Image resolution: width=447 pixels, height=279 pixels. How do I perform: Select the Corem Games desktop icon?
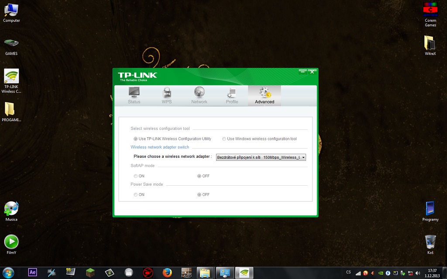pyautogui.click(x=430, y=15)
